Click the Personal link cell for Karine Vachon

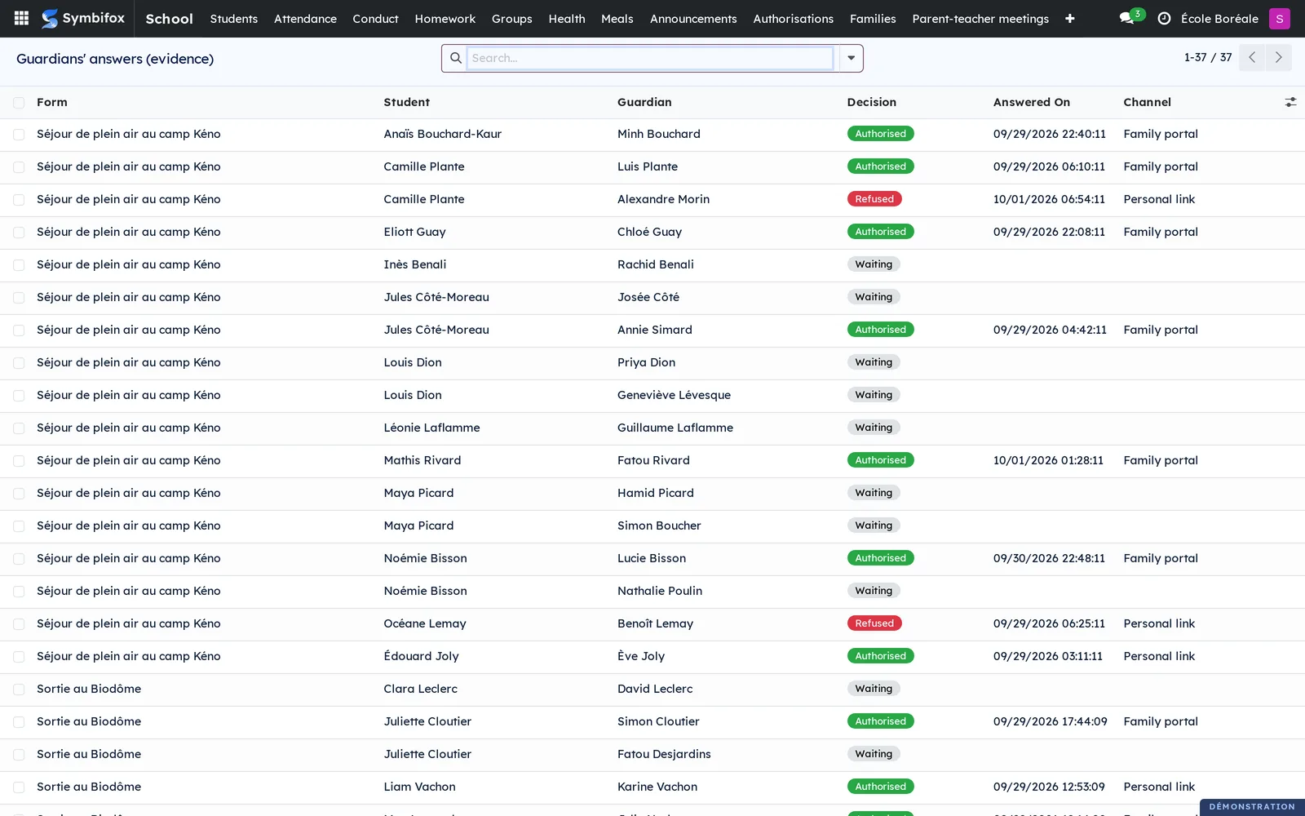[1159, 787]
